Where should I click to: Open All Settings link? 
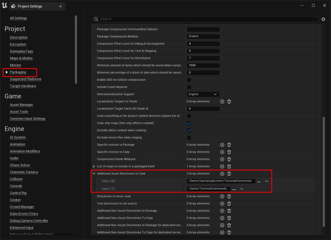18,18
